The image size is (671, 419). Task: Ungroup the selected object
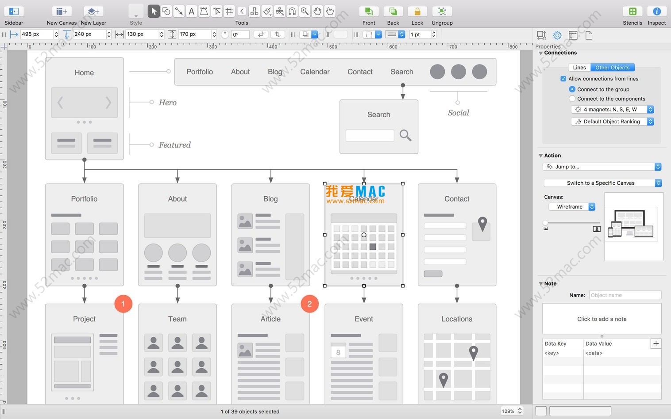coord(442,11)
